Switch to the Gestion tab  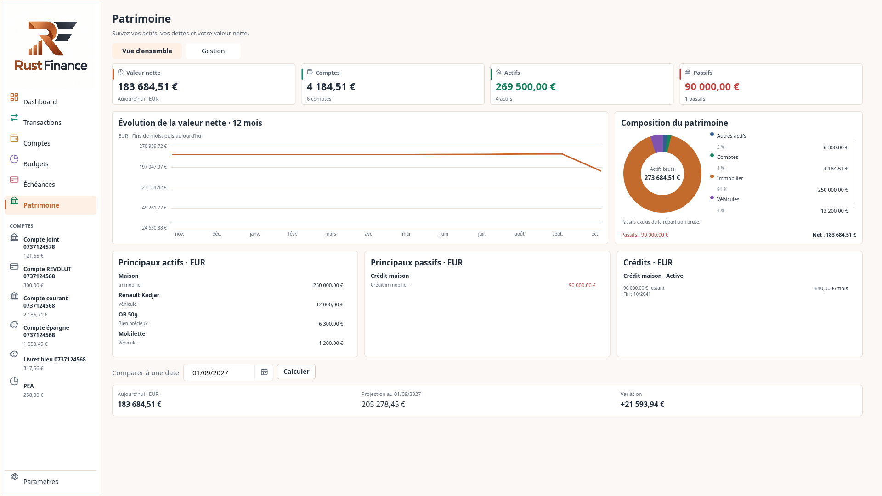213,51
